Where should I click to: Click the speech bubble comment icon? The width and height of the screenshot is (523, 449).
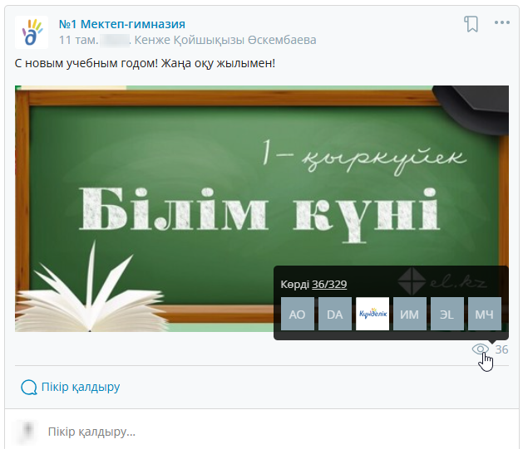[x=29, y=388]
